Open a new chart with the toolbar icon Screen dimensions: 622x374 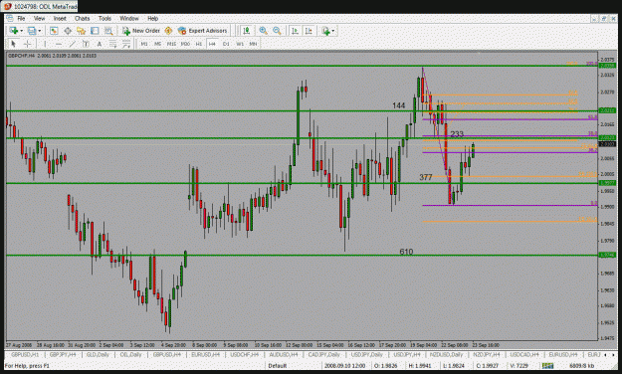(x=14, y=31)
